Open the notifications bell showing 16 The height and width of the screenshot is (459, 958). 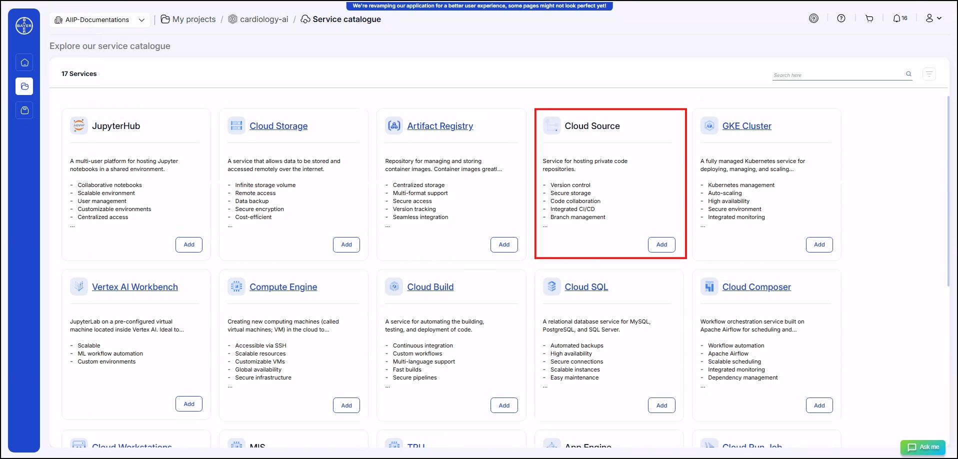point(900,18)
